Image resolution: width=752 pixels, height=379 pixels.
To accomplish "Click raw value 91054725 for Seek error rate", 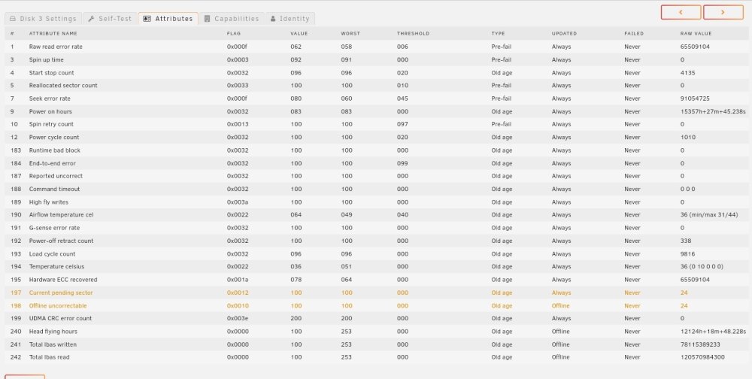I will (695, 99).
